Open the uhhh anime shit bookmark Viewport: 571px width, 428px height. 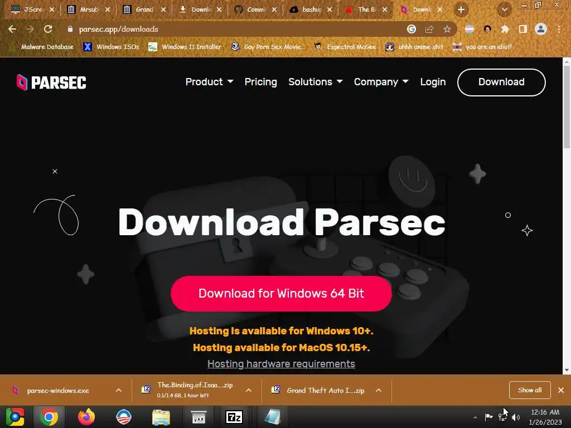pyautogui.click(x=414, y=47)
